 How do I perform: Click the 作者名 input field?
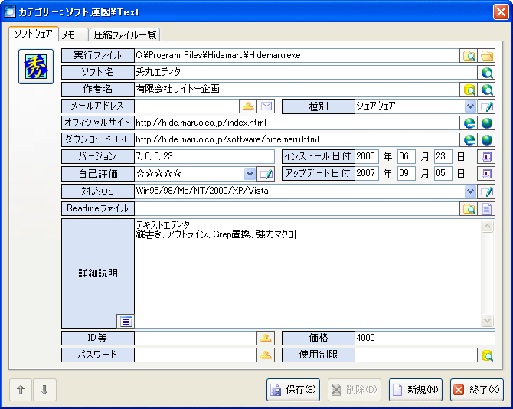[x=297, y=90]
